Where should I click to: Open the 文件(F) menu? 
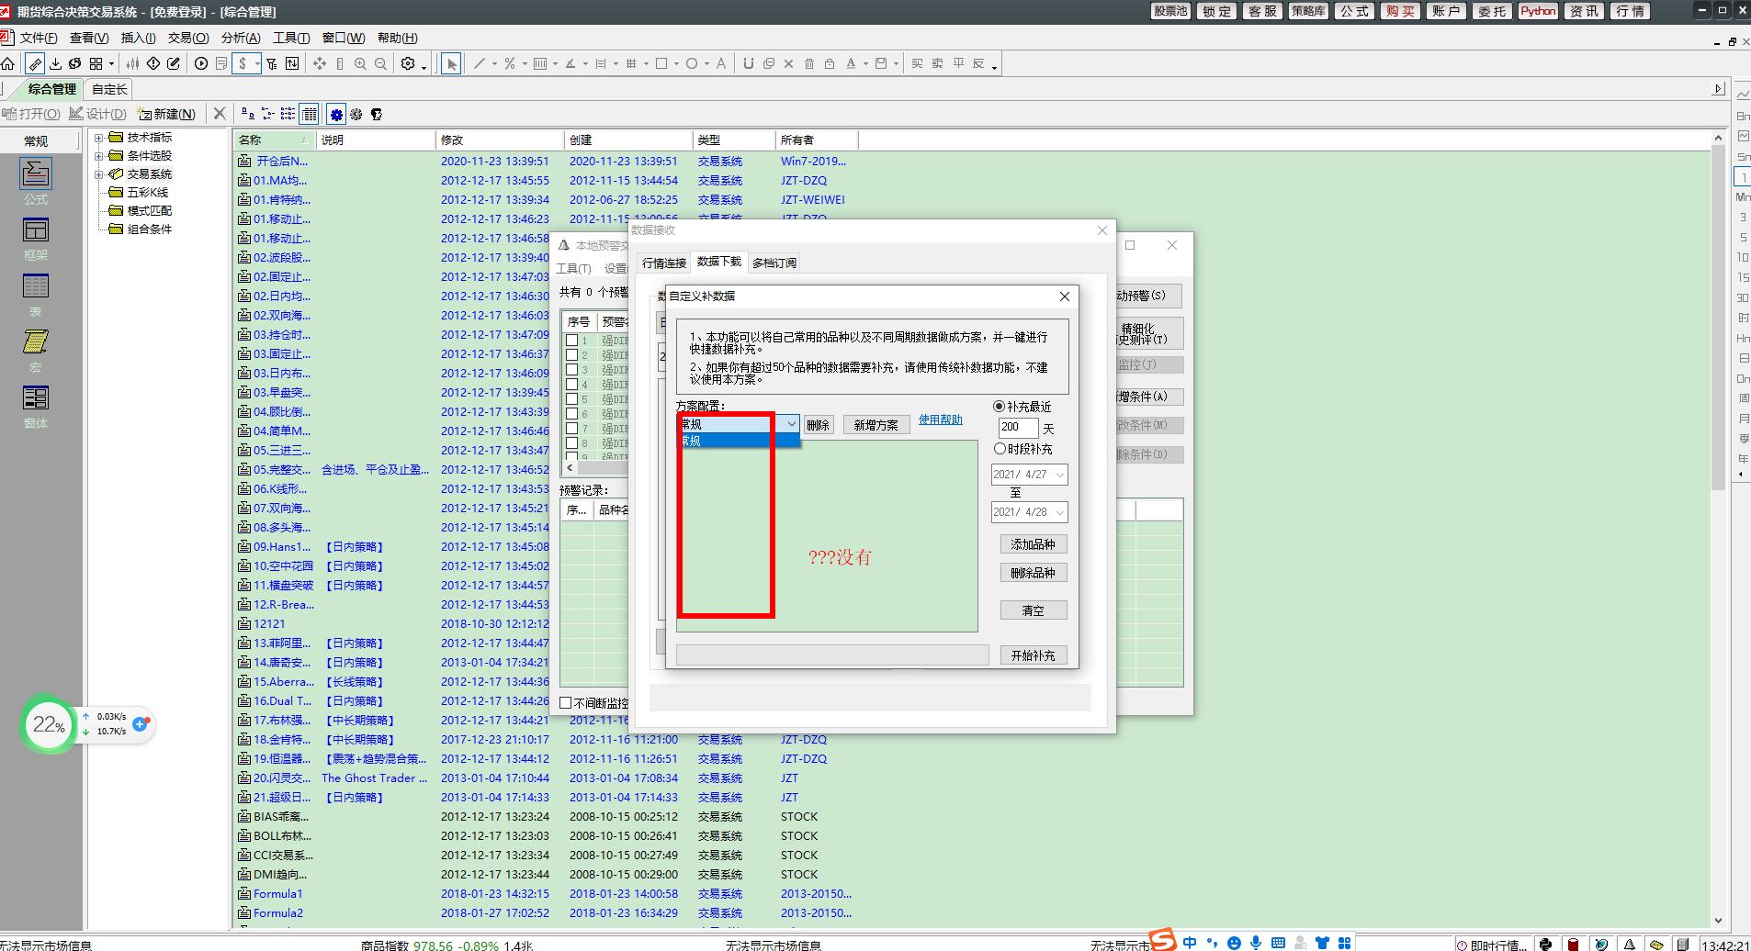click(38, 38)
